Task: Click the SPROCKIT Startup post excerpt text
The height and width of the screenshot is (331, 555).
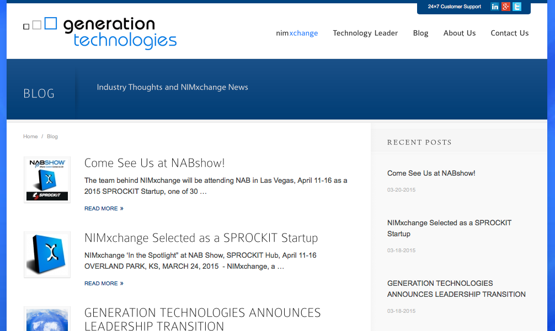Action: 200,261
